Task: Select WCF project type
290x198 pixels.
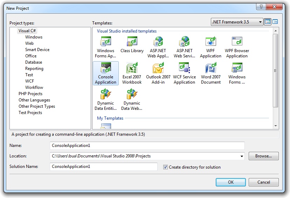Action: [x=29, y=81]
